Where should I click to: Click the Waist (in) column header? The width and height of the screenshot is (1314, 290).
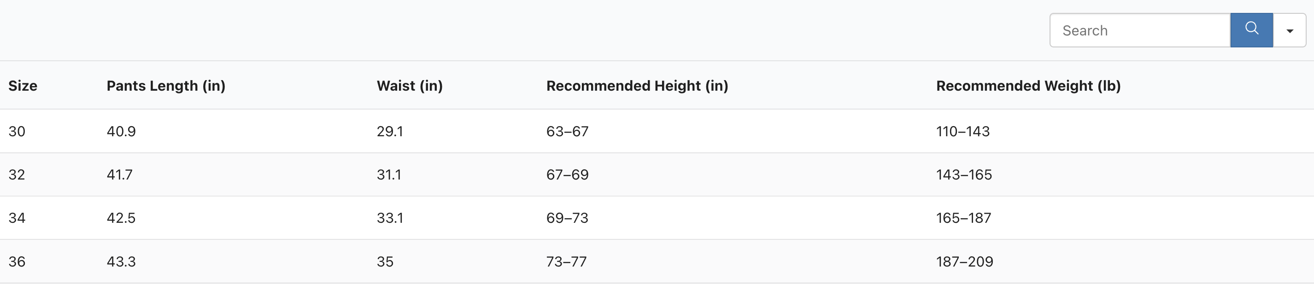click(410, 86)
